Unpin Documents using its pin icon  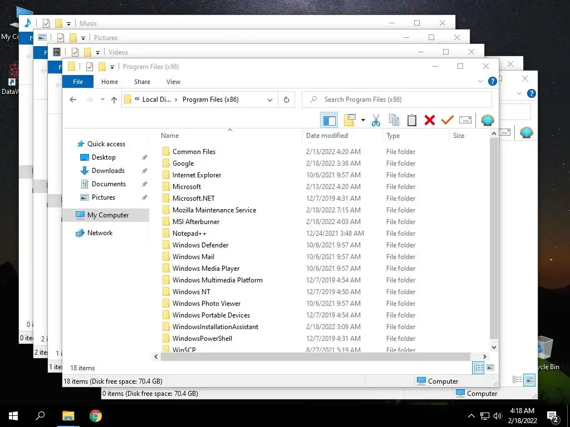[144, 184]
